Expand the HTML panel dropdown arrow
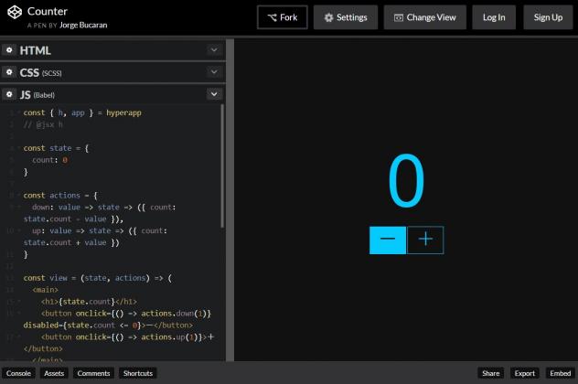Viewport: 578px width, 384px height. [x=214, y=50]
